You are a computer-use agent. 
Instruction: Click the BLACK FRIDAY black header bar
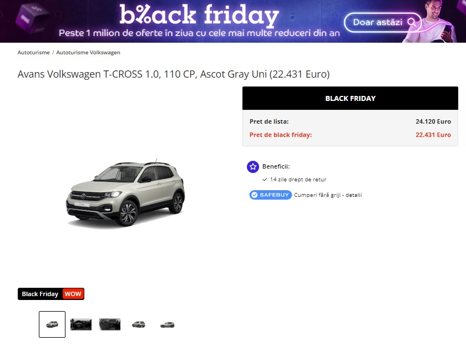(350, 98)
